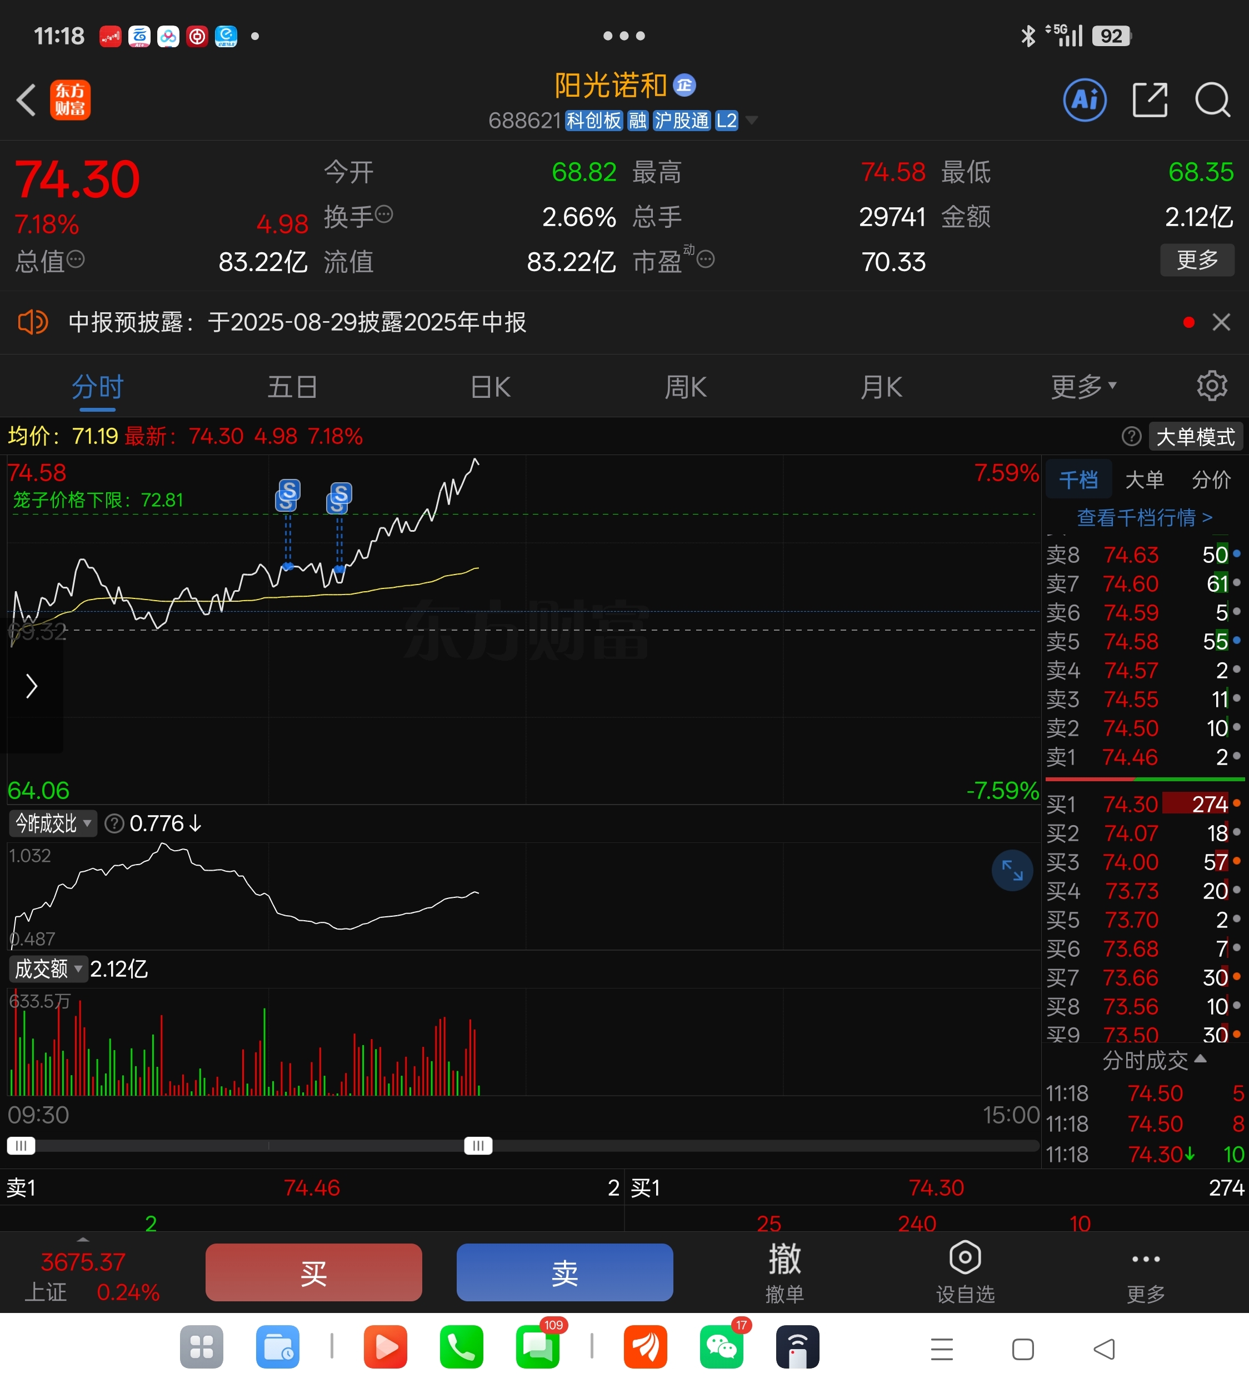Tap the blue 卖 sell button

pos(564,1272)
